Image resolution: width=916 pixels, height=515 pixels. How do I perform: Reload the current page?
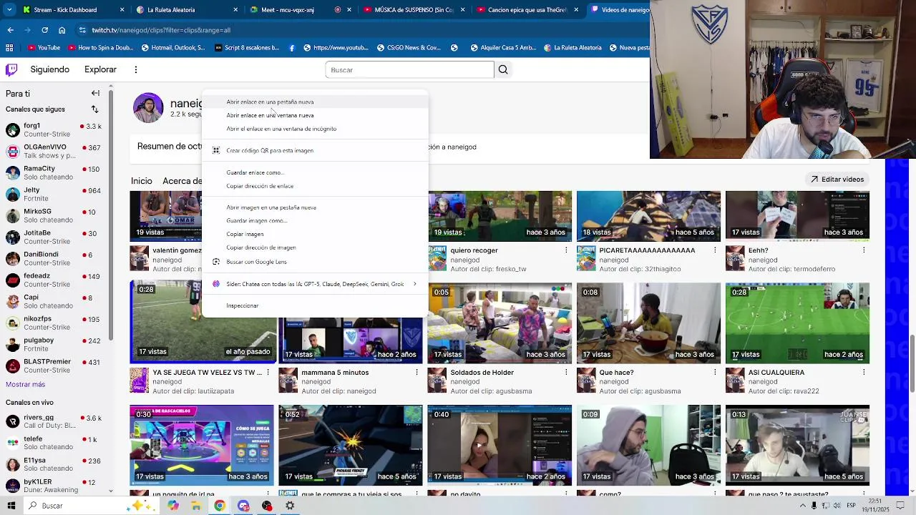44,30
